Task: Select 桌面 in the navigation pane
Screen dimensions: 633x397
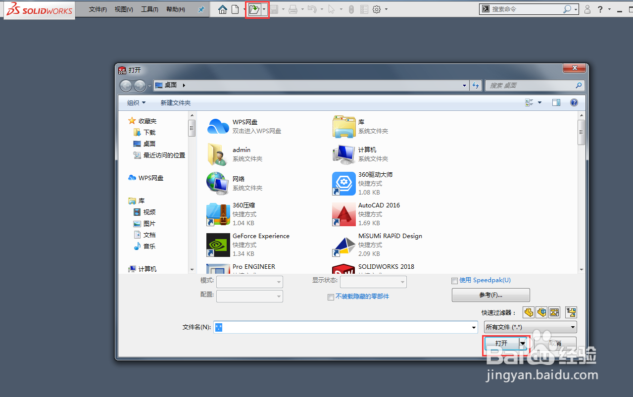Action: [145, 144]
